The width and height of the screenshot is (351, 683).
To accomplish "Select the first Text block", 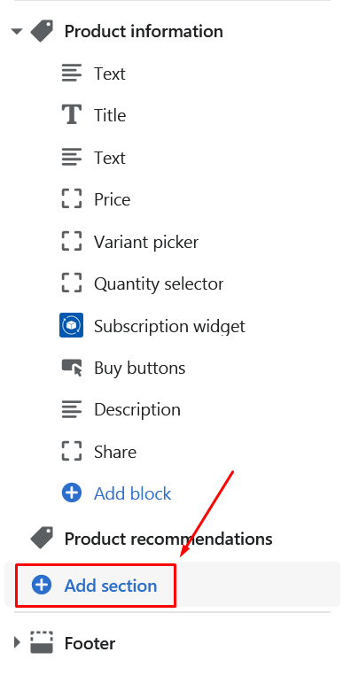I will [110, 74].
